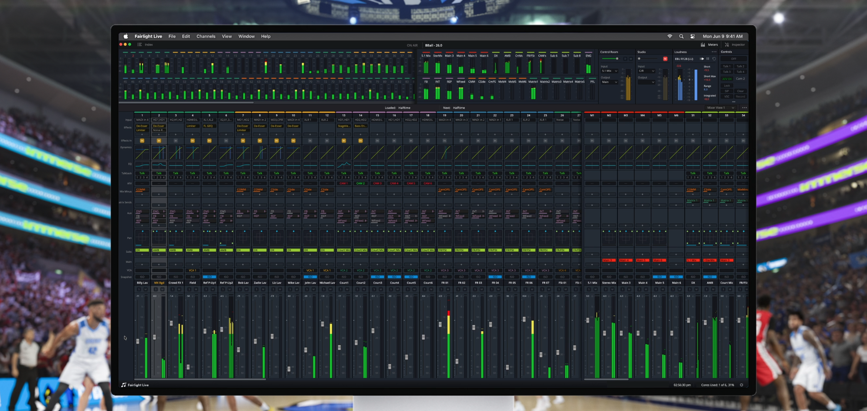The width and height of the screenshot is (867, 411).
Task: Open the Meters panel
Action: tap(710, 44)
